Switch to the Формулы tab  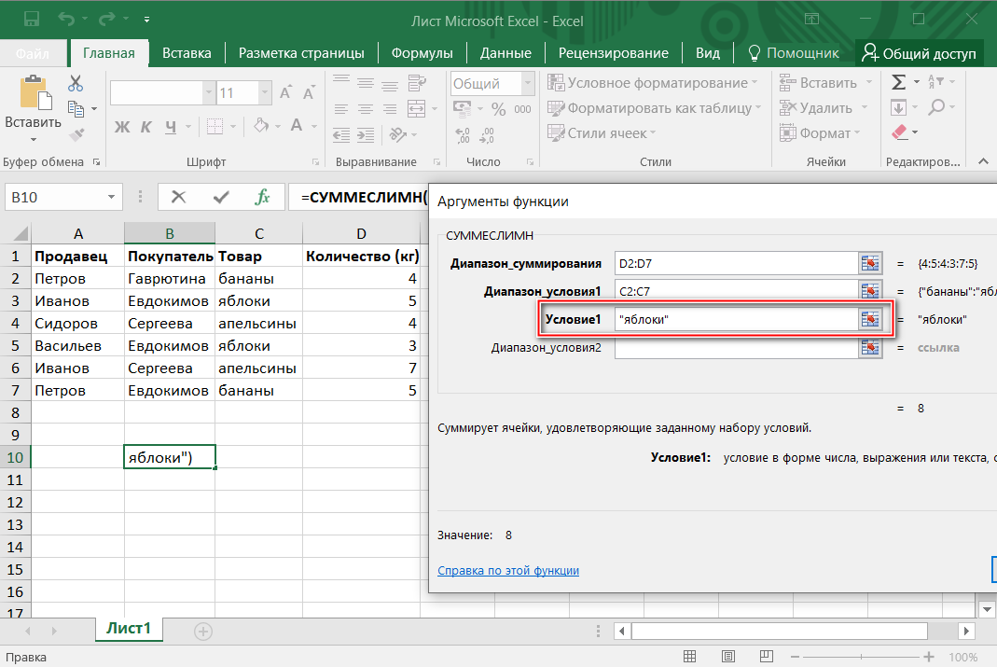(x=422, y=53)
